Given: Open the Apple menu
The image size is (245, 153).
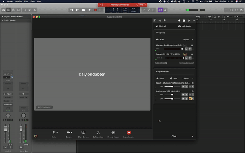Looking at the screenshot, I should pos(4,2).
